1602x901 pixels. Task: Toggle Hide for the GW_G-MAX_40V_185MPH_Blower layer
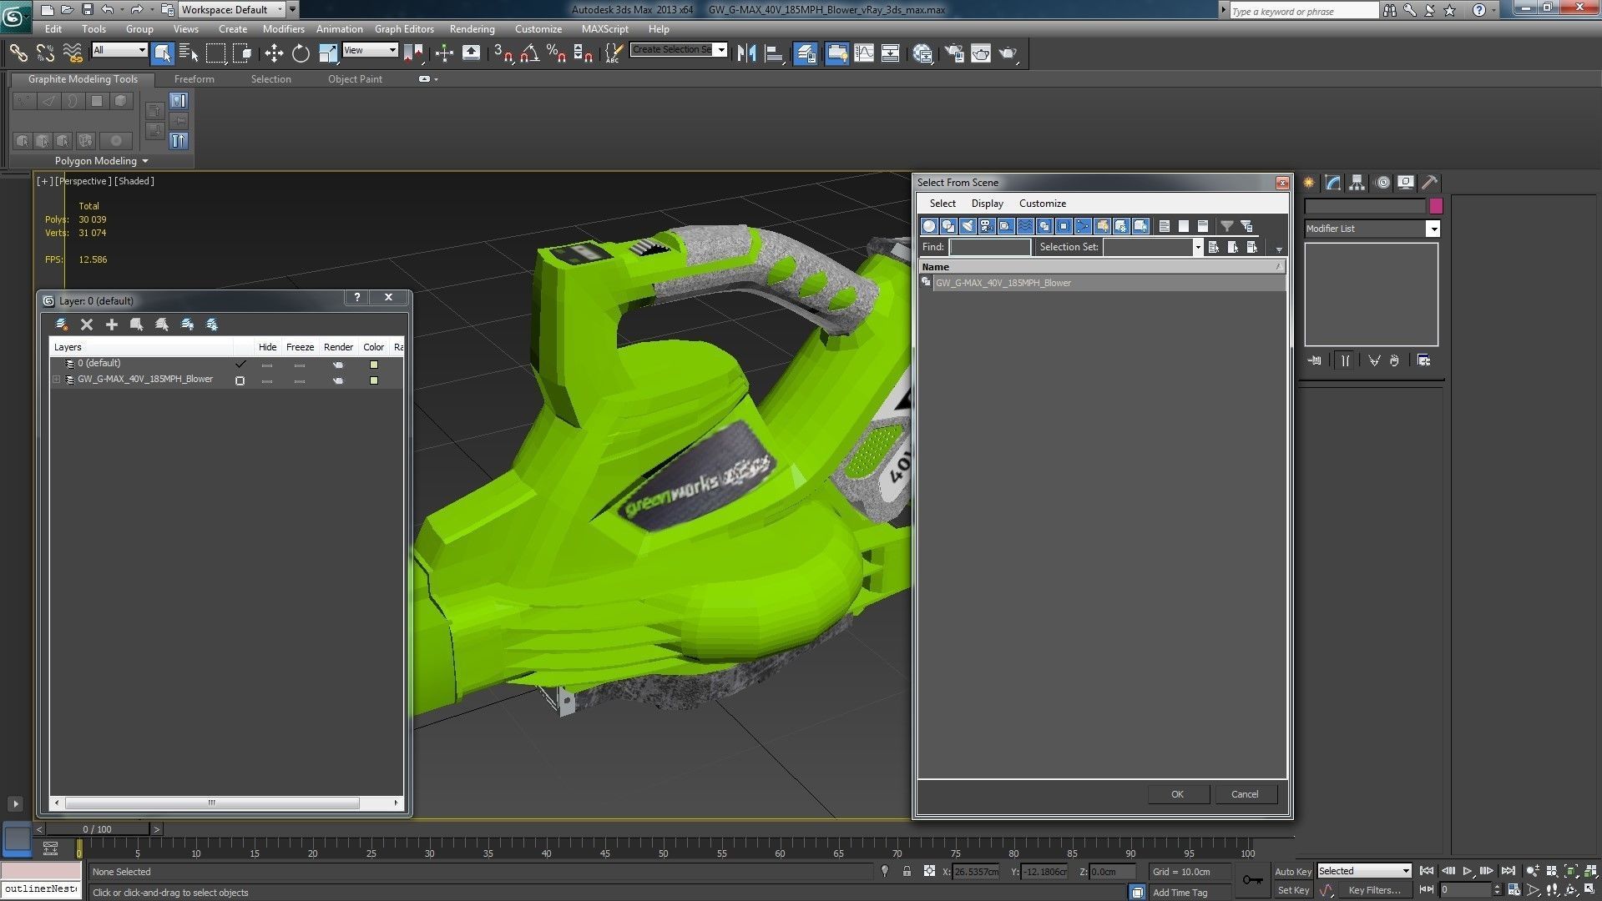267,381
